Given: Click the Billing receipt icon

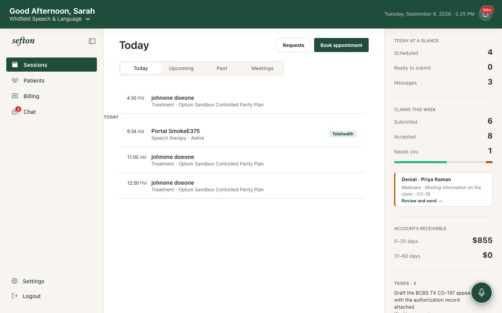Looking at the screenshot, I should [x=15, y=96].
